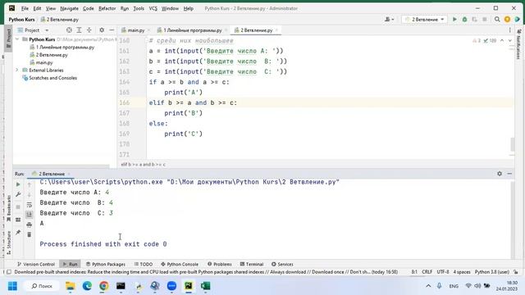
Task: Open the Problems tool window
Action: [219, 264]
